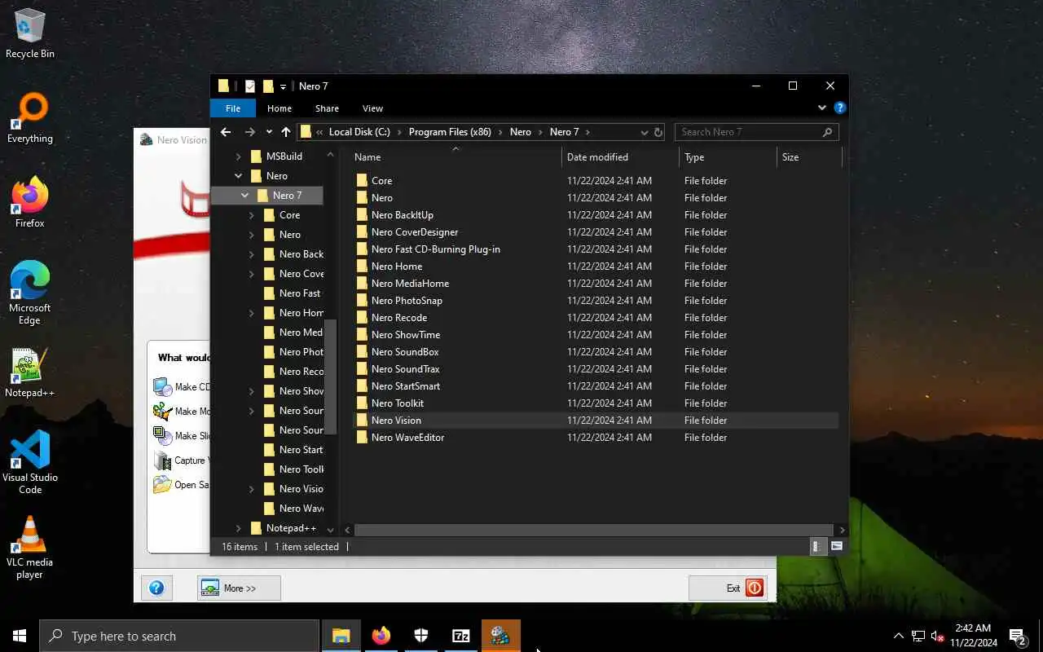Image resolution: width=1043 pixels, height=652 pixels.
Task: Click Nero breadcrumb in address bar
Action: click(x=520, y=132)
